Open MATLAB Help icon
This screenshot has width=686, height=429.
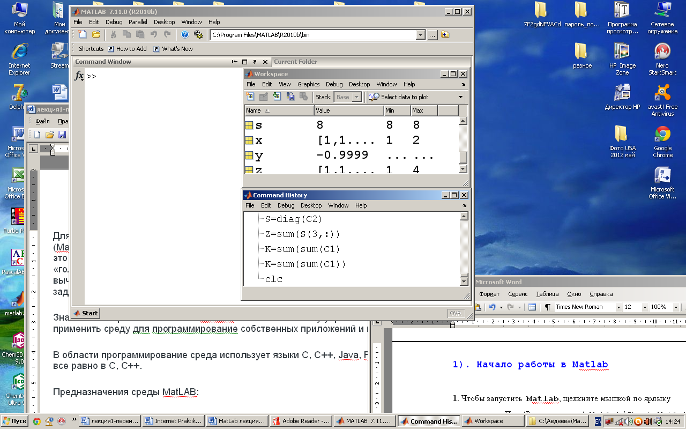(185, 34)
